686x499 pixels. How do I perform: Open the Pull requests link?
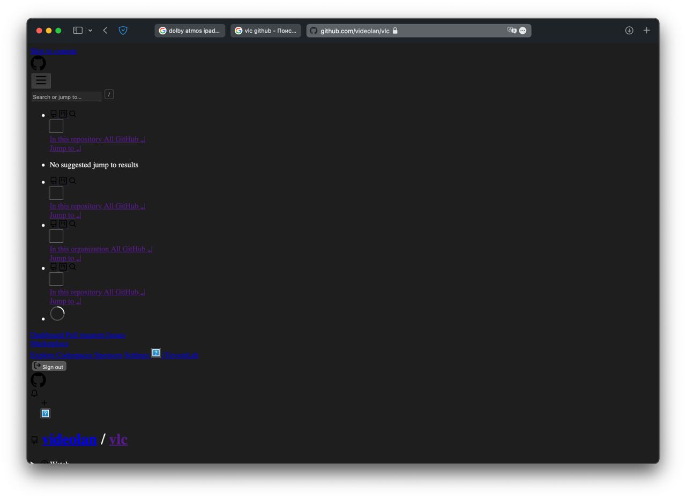85,335
